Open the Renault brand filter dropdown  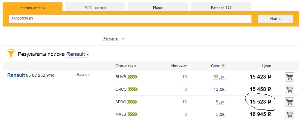pyautogui.click(x=78, y=54)
